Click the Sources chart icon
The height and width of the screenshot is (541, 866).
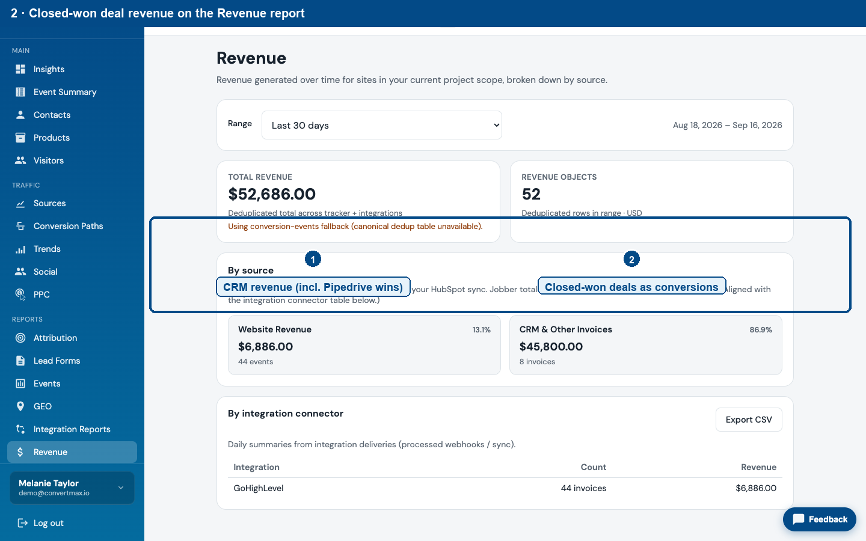coord(20,203)
